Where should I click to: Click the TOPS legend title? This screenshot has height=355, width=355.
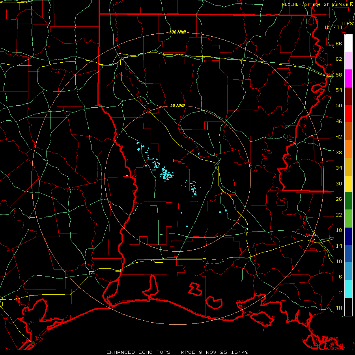tap(347, 24)
